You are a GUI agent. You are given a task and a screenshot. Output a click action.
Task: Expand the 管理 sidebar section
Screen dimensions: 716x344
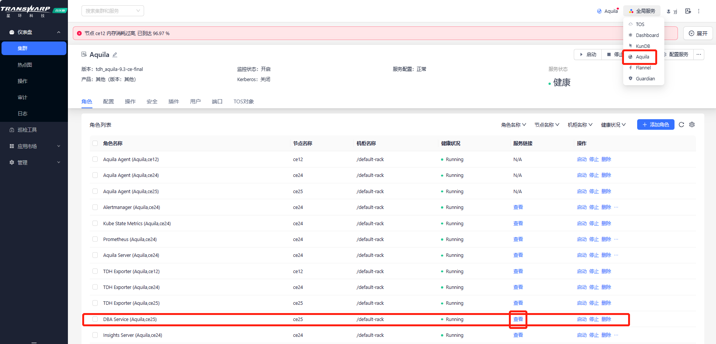(x=34, y=163)
